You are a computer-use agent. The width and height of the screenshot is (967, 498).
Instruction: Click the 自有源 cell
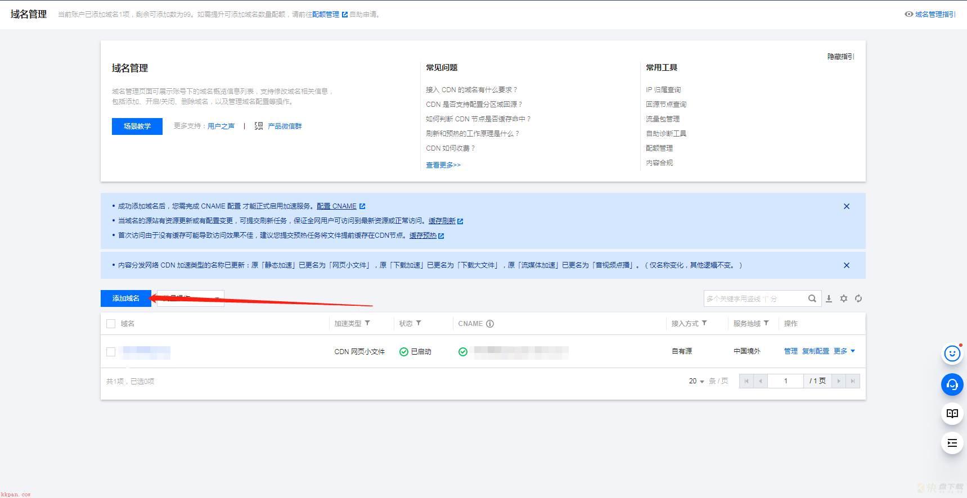pos(682,351)
